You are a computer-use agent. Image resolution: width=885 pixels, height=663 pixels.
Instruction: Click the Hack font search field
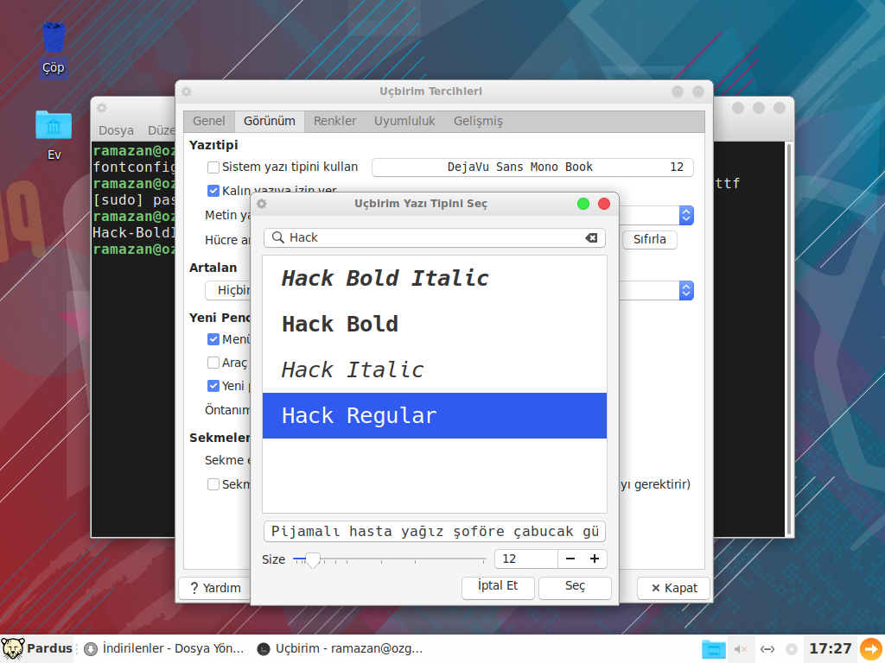[x=435, y=238]
